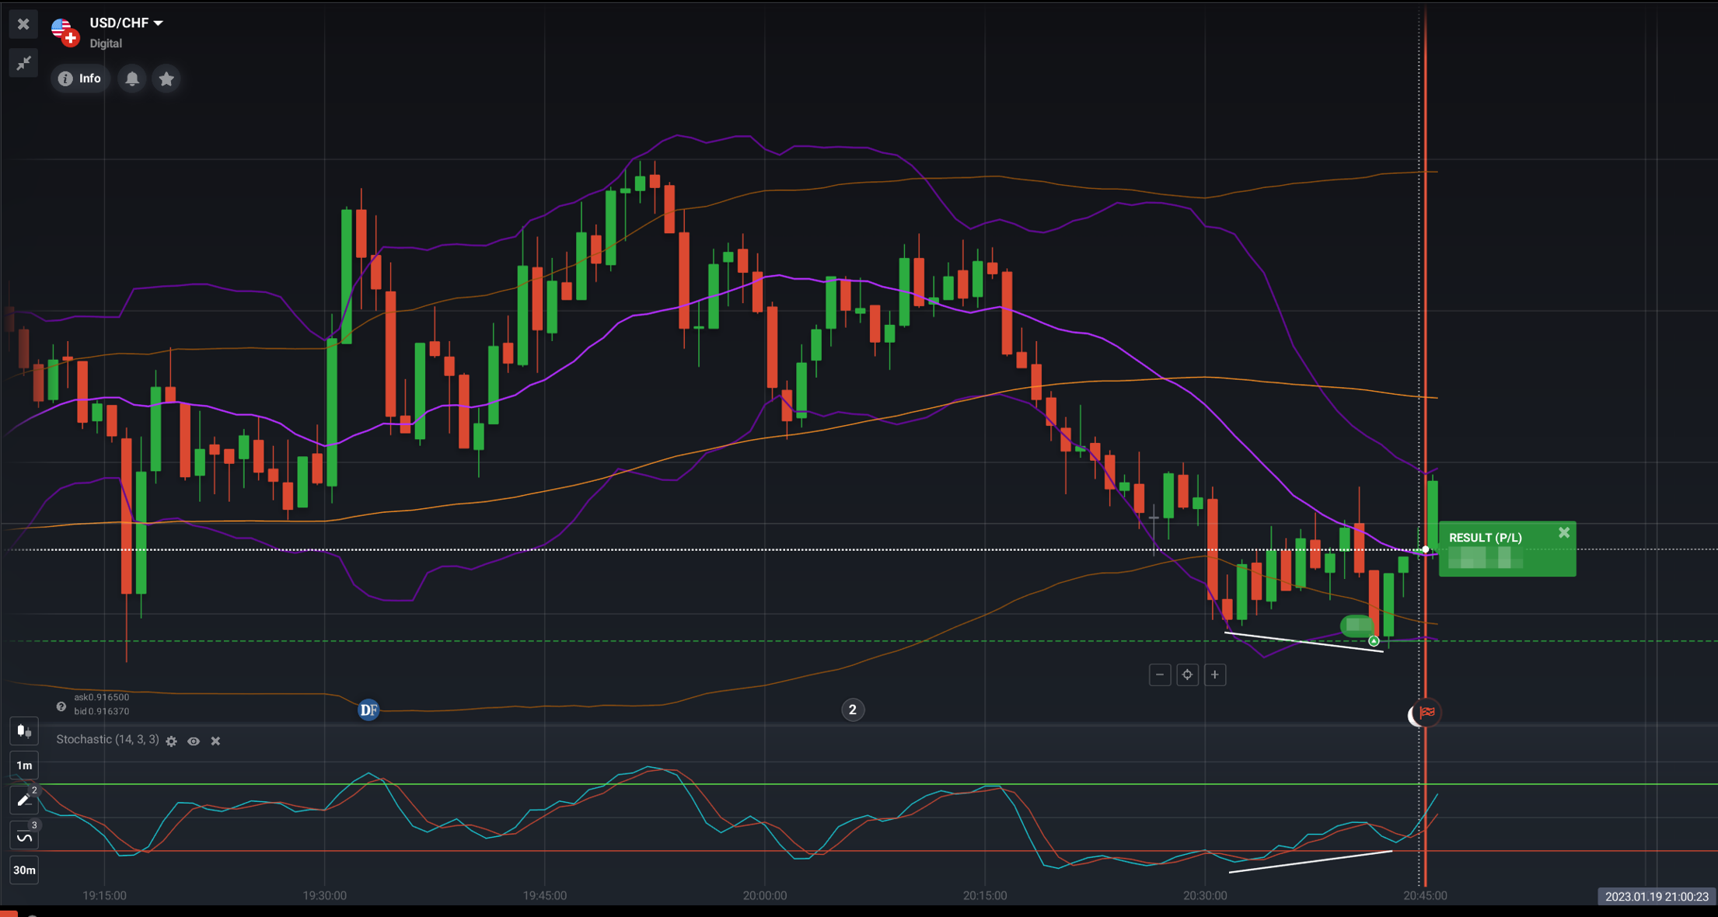Screen dimensions: 1718x917
Task: Click the help question mark near ask/bid
Action: click(61, 706)
